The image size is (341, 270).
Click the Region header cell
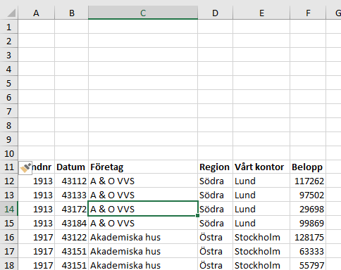click(215, 167)
